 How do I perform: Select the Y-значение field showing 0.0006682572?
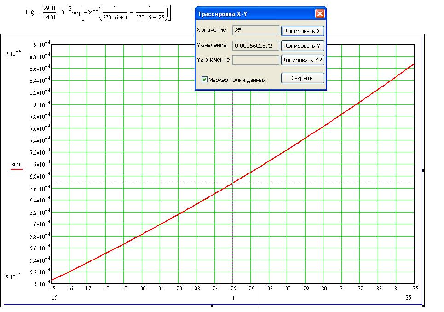coord(256,46)
